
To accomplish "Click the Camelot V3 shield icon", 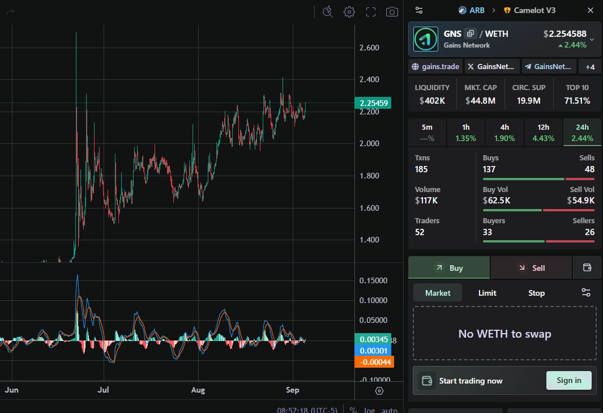I will (x=507, y=10).
